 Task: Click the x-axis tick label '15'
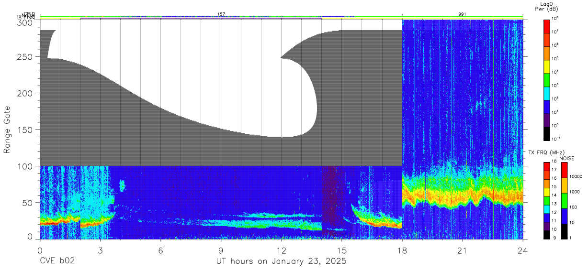pyautogui.click(x=342, y=250)
